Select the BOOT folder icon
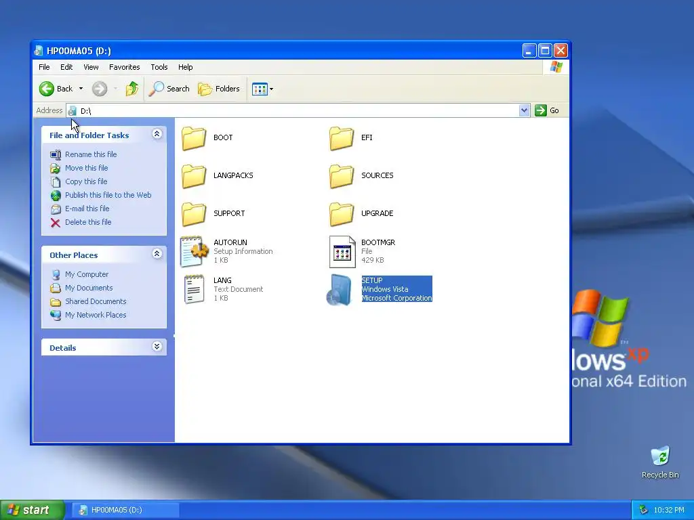Image resolution: width=694 pixels, height=520 pixels. (x=194, y=138)
